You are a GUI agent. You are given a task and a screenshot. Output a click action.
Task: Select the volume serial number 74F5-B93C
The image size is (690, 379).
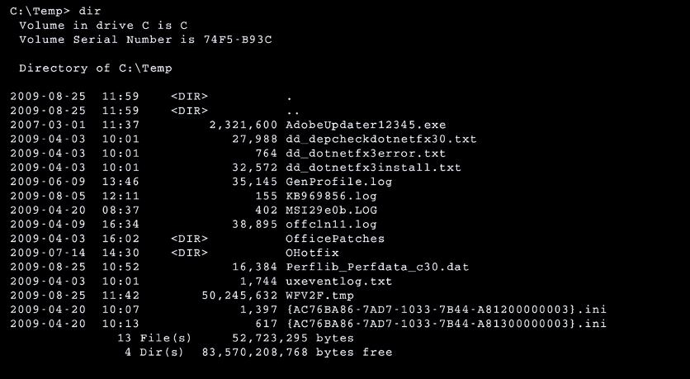238,40
